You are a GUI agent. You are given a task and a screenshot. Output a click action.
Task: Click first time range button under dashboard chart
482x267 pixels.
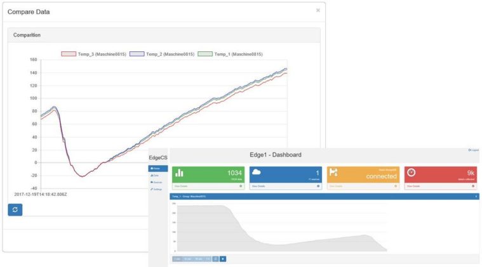[x=177, y=259]
